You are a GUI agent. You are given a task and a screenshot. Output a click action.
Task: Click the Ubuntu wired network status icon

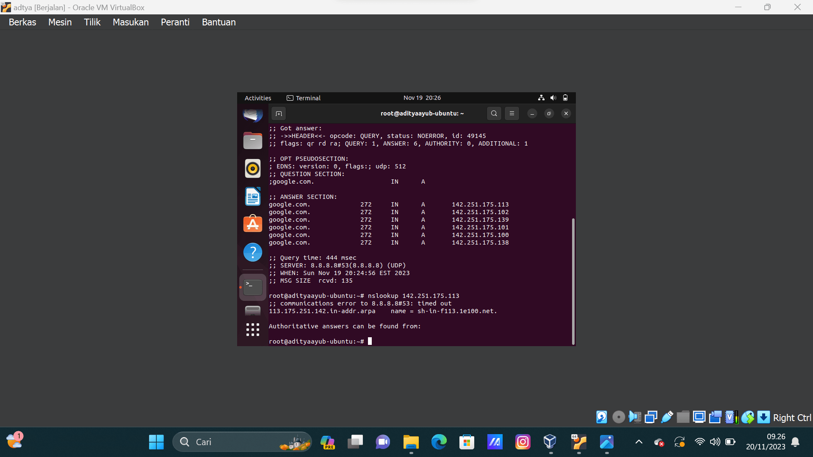tap(541, 98)
